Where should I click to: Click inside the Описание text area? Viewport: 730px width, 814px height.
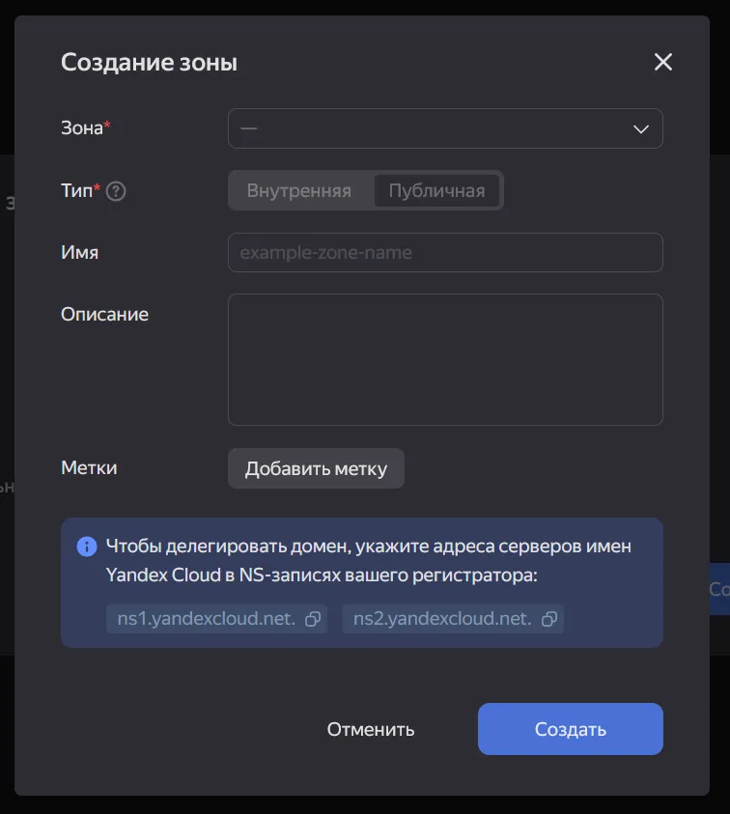pyautogui.click(x=445, y=359)
